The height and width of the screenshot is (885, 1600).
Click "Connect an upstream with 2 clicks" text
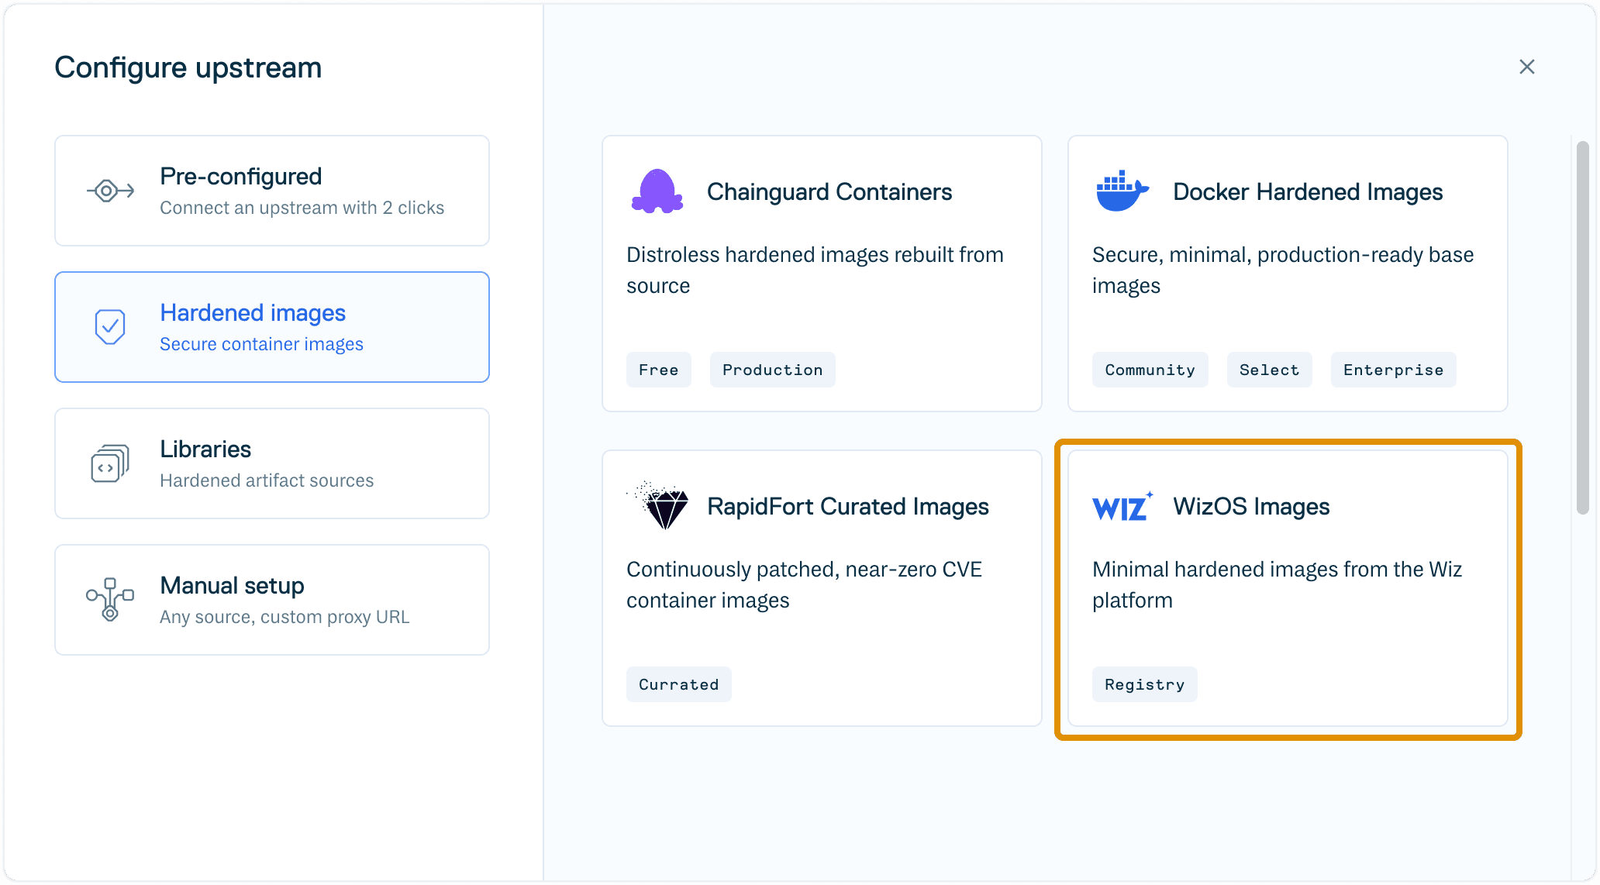tap(302, 208)
